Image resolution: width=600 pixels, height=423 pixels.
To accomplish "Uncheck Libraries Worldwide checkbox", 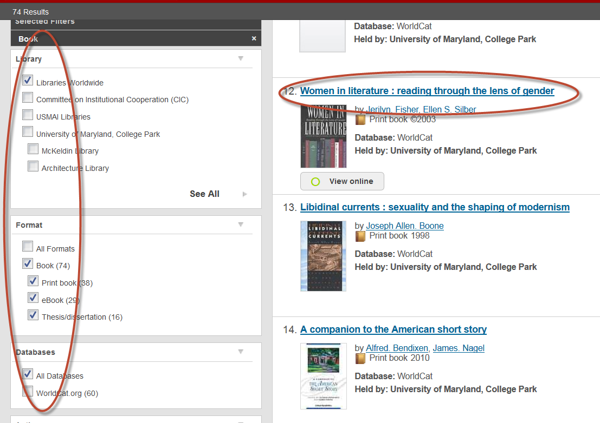I will (28, 80).
